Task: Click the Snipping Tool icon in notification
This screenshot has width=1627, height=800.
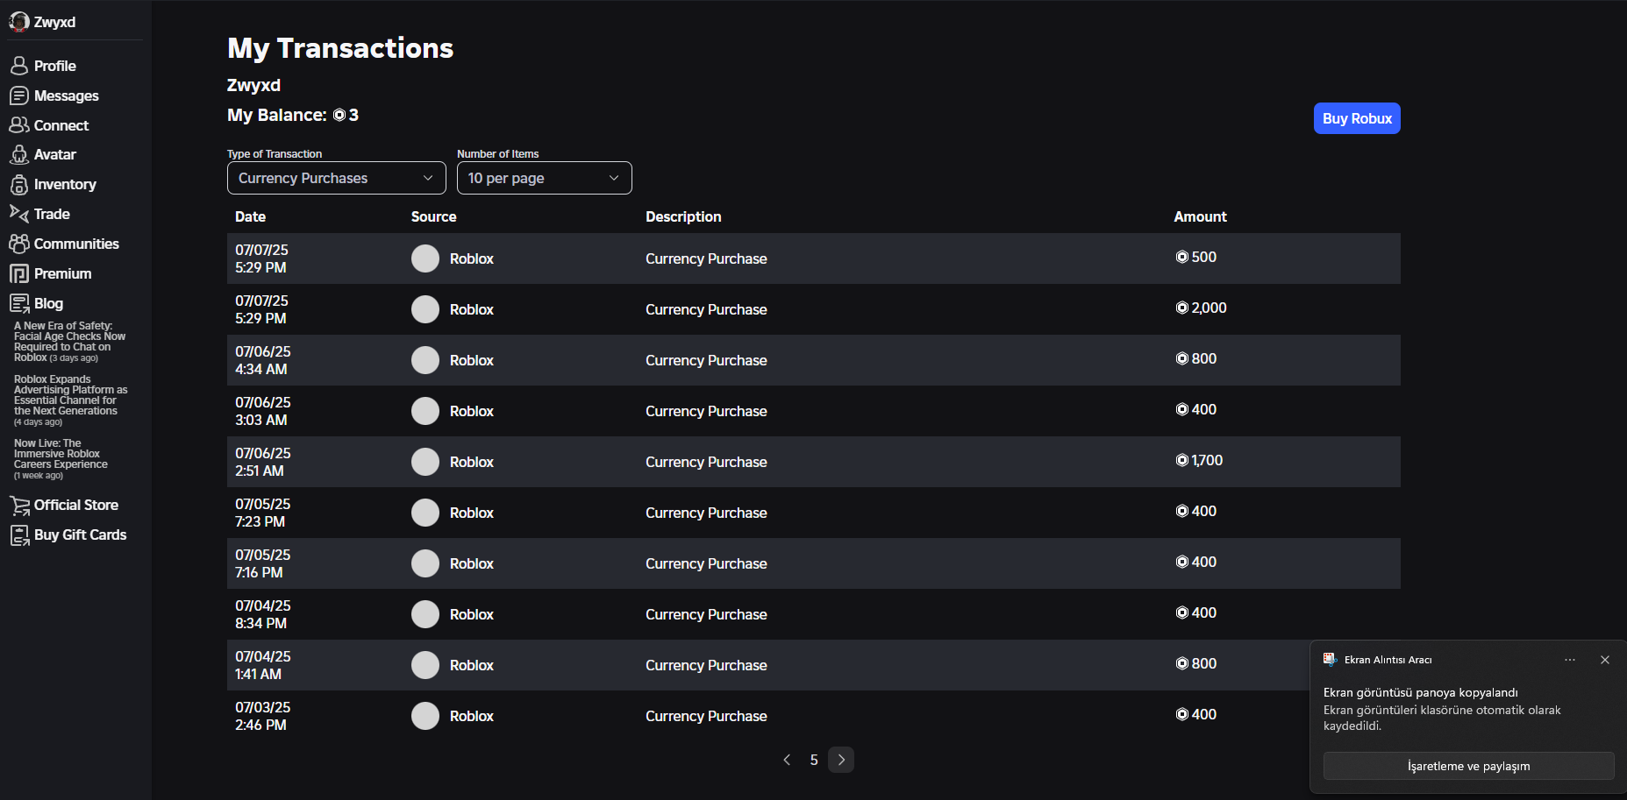Action: click(1330, 660)
